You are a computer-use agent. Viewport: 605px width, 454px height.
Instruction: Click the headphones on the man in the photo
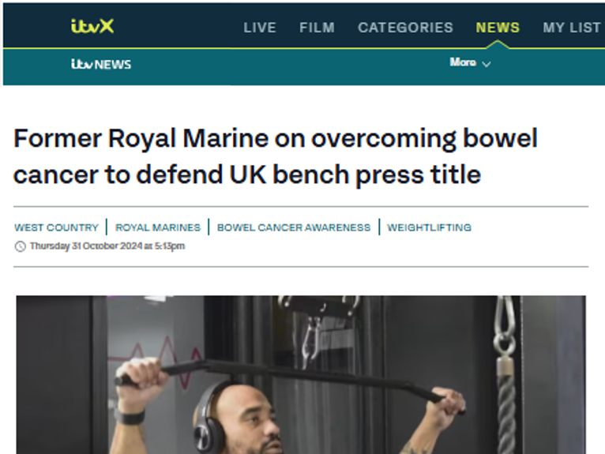click(209, 418)
